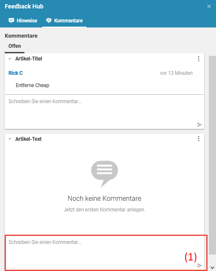This screenshot has width=216, height=271.
Task: Click the author name Rick C
Action: click(16, 73)
